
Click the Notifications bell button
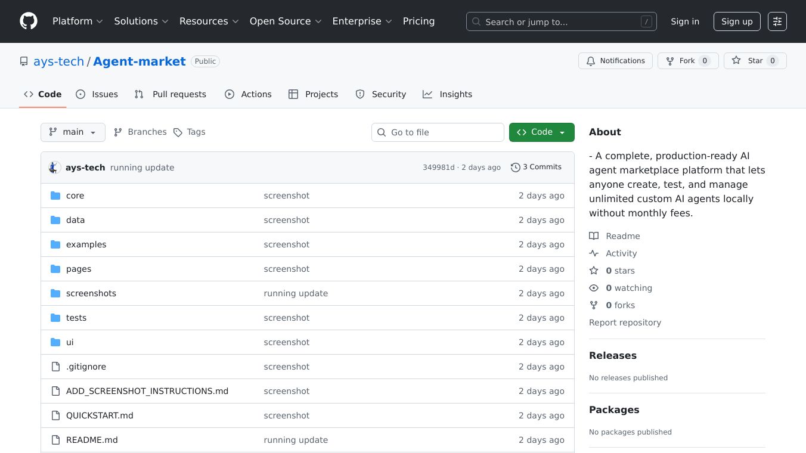[x=615, y=61]
